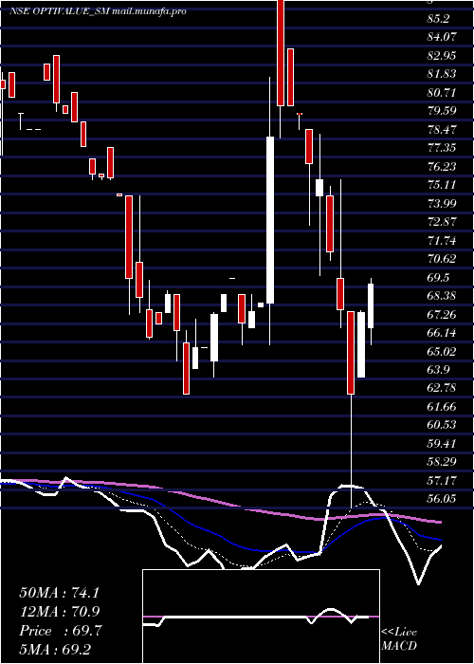Click the 71.74 price axis label
This screenshot has height=664, width=474.
coord(443,241)
